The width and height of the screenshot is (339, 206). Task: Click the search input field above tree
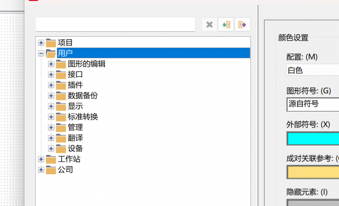pos(115,24)
